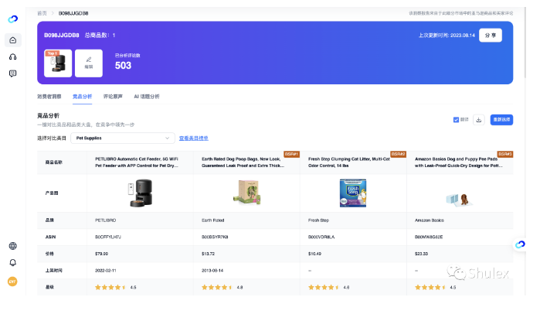
Task: Open the home icon in the sidebar
Action: pyautogui.click(x=12, y=40)
